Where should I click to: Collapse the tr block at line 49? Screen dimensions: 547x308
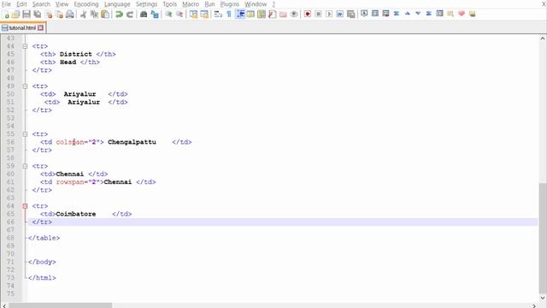pyautogui.click(x=25, y=86)
